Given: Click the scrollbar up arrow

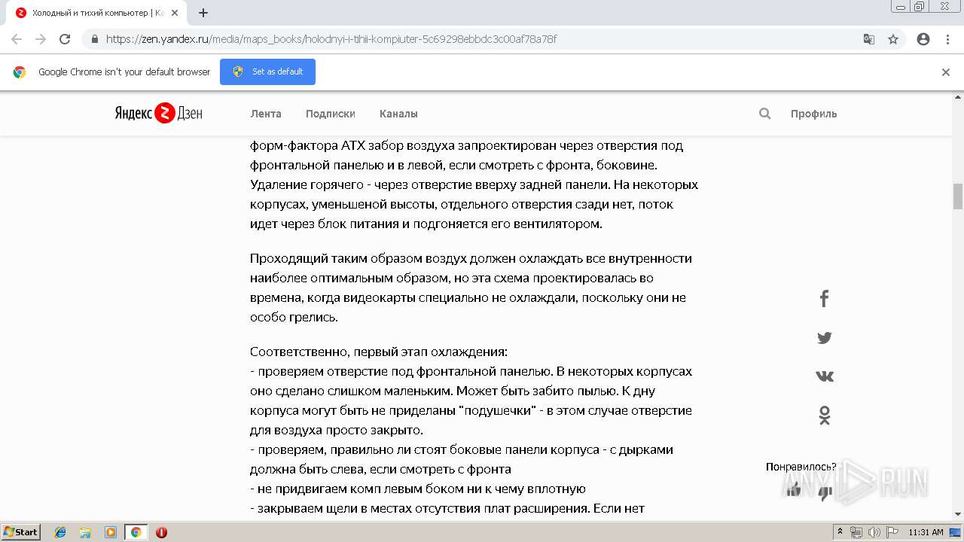Looking at the screenshot, I should click(958, 97).
